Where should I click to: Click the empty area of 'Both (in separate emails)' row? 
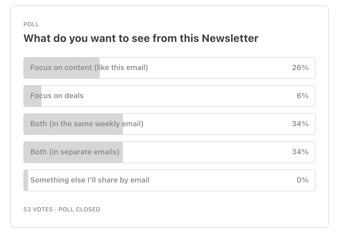point(207,152)
